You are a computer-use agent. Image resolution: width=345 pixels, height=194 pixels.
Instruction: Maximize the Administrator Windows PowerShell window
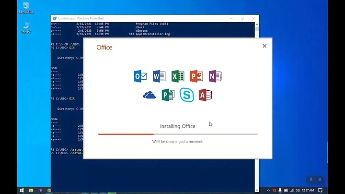coord(242,18)
